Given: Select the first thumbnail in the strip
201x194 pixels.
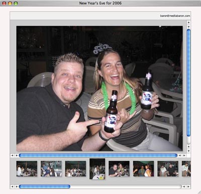Looking at the screenshot, I should coord(27,168).
